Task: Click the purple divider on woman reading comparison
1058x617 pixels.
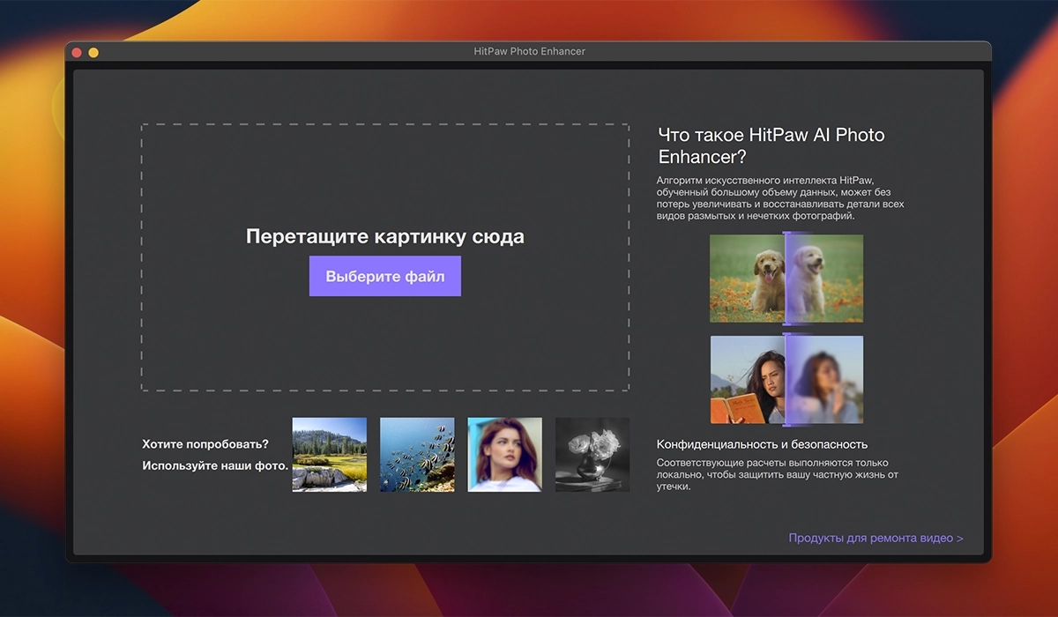Action: [x=784, y=379]
